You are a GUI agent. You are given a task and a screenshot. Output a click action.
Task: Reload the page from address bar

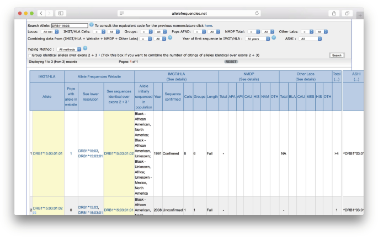click(258, 13)
